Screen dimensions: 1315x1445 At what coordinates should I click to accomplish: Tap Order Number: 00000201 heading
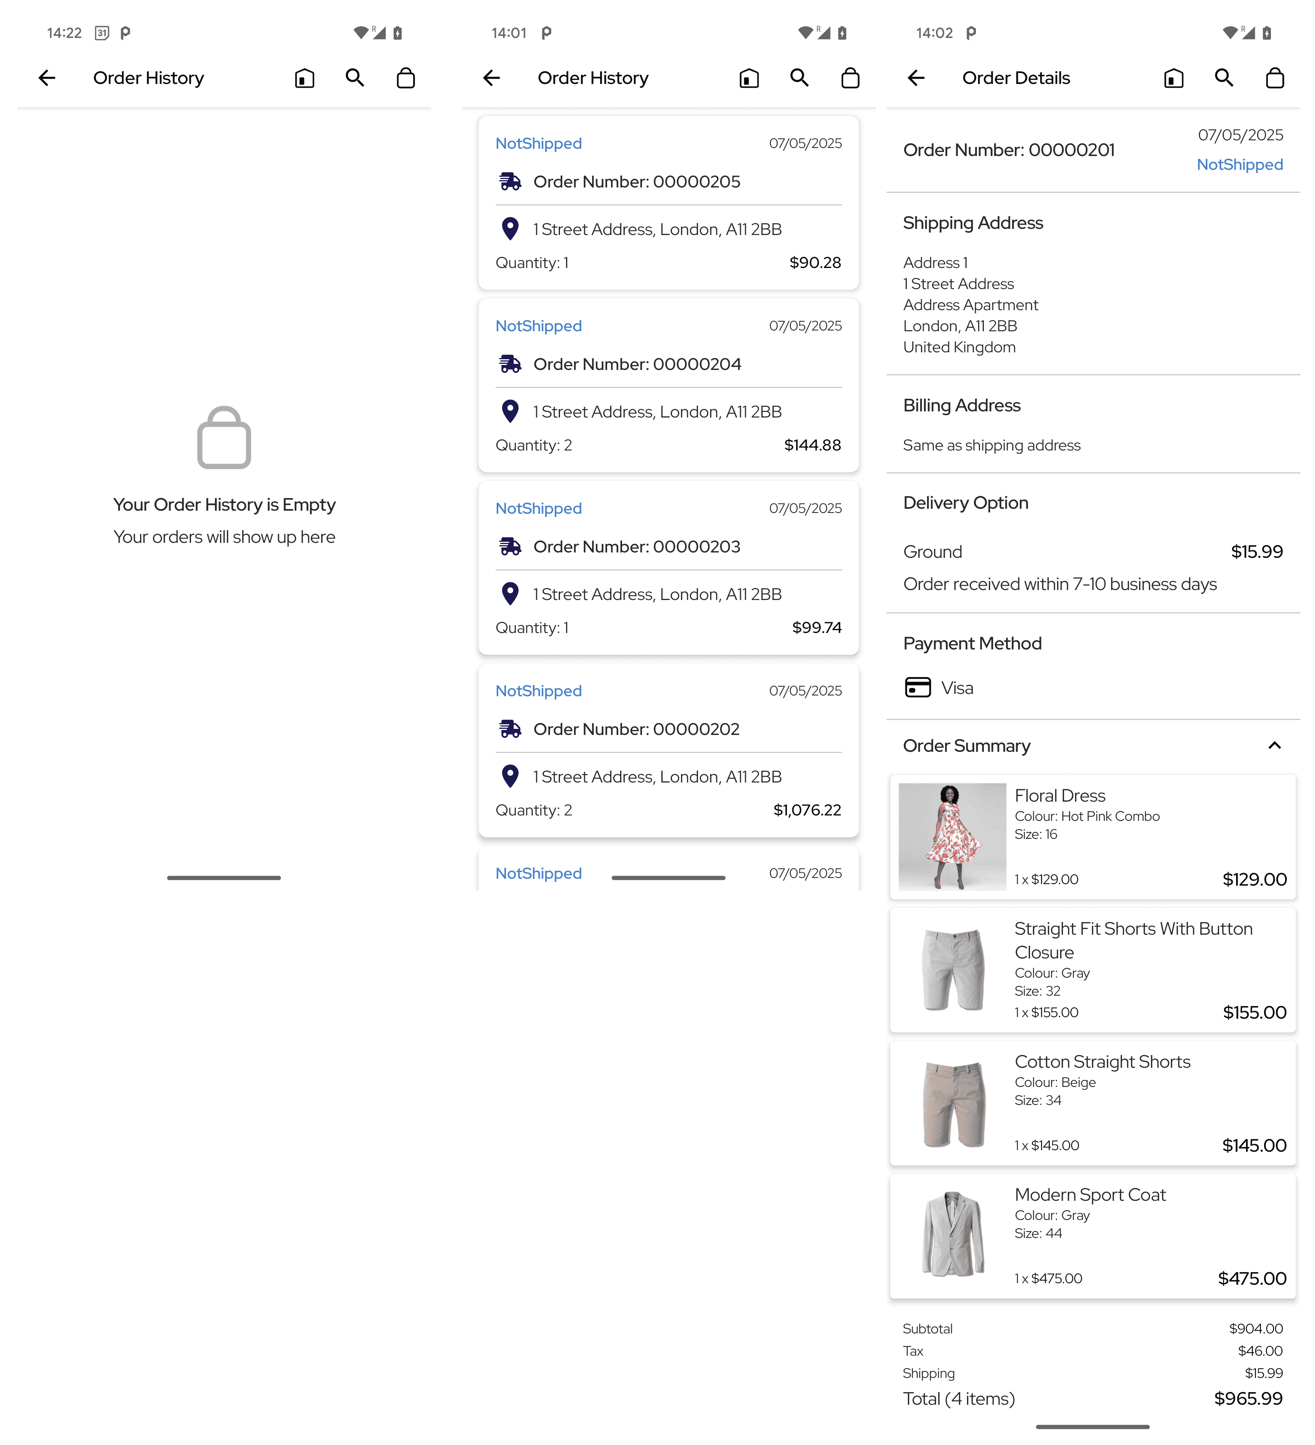click(x=1008, y=151)
